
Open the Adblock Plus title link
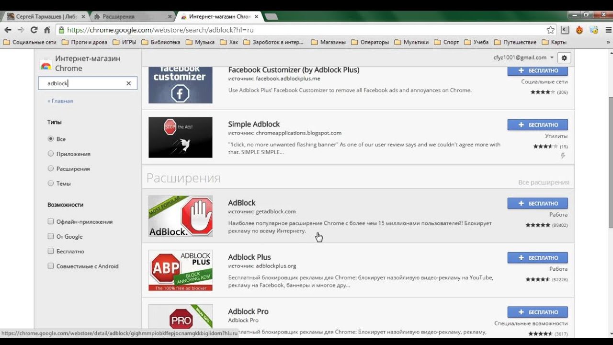[x=249, y=257]
